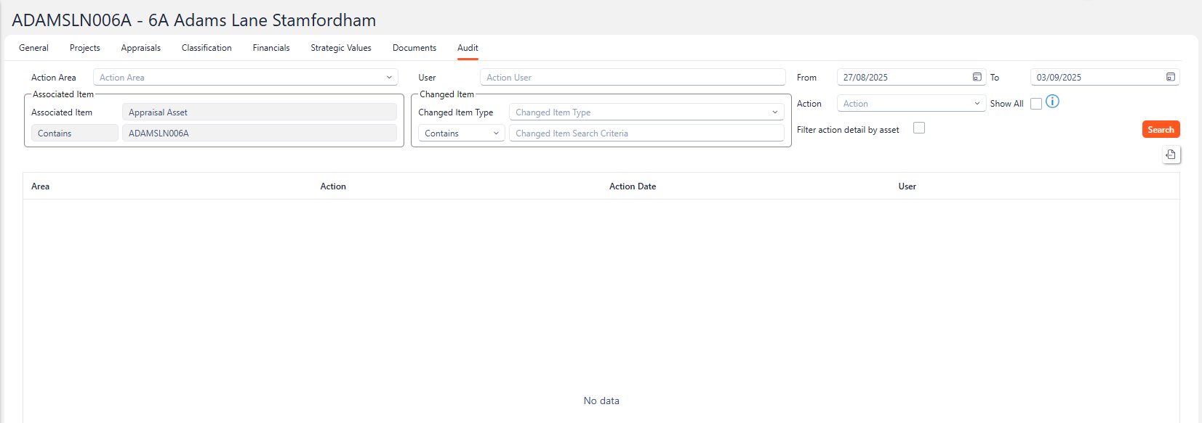Click the export results icon

1171,155
